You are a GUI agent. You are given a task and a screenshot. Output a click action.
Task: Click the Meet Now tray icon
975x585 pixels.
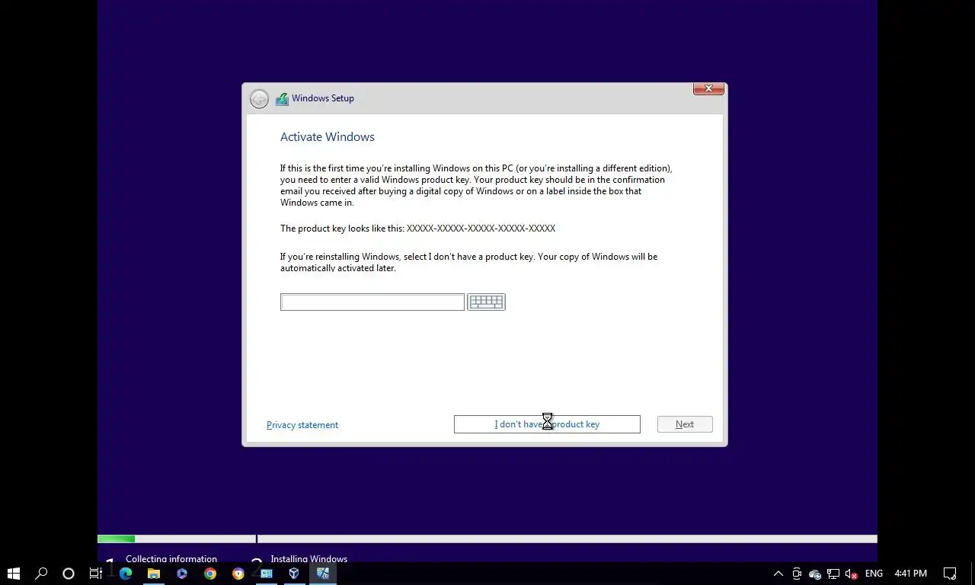(x=797, y=574)
